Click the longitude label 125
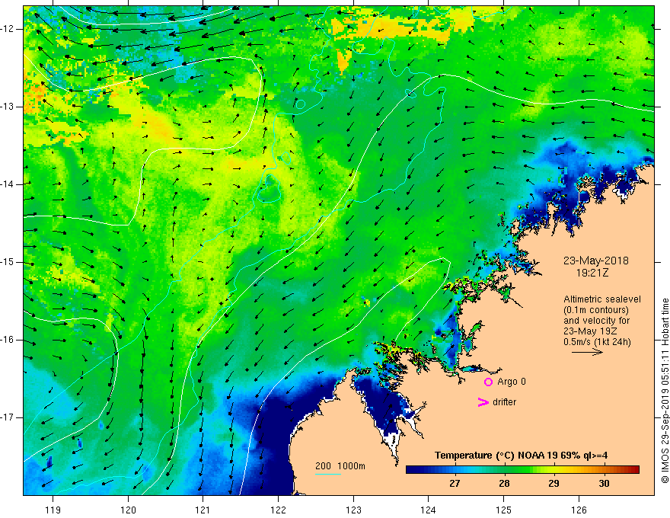 click(x=504, y=510)
